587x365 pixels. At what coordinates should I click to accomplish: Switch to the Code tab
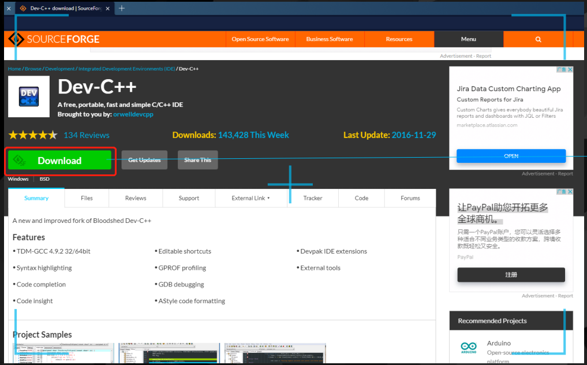(x=362, y=198)
